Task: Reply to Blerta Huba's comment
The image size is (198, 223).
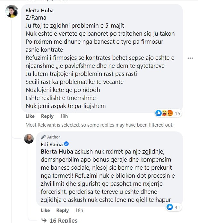Action: pyautogui.click(x=47, y=116)
